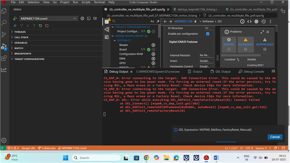Filter problems by Suppressed
The height and width of the screenshot is (163, 290).
click(265, 44)
